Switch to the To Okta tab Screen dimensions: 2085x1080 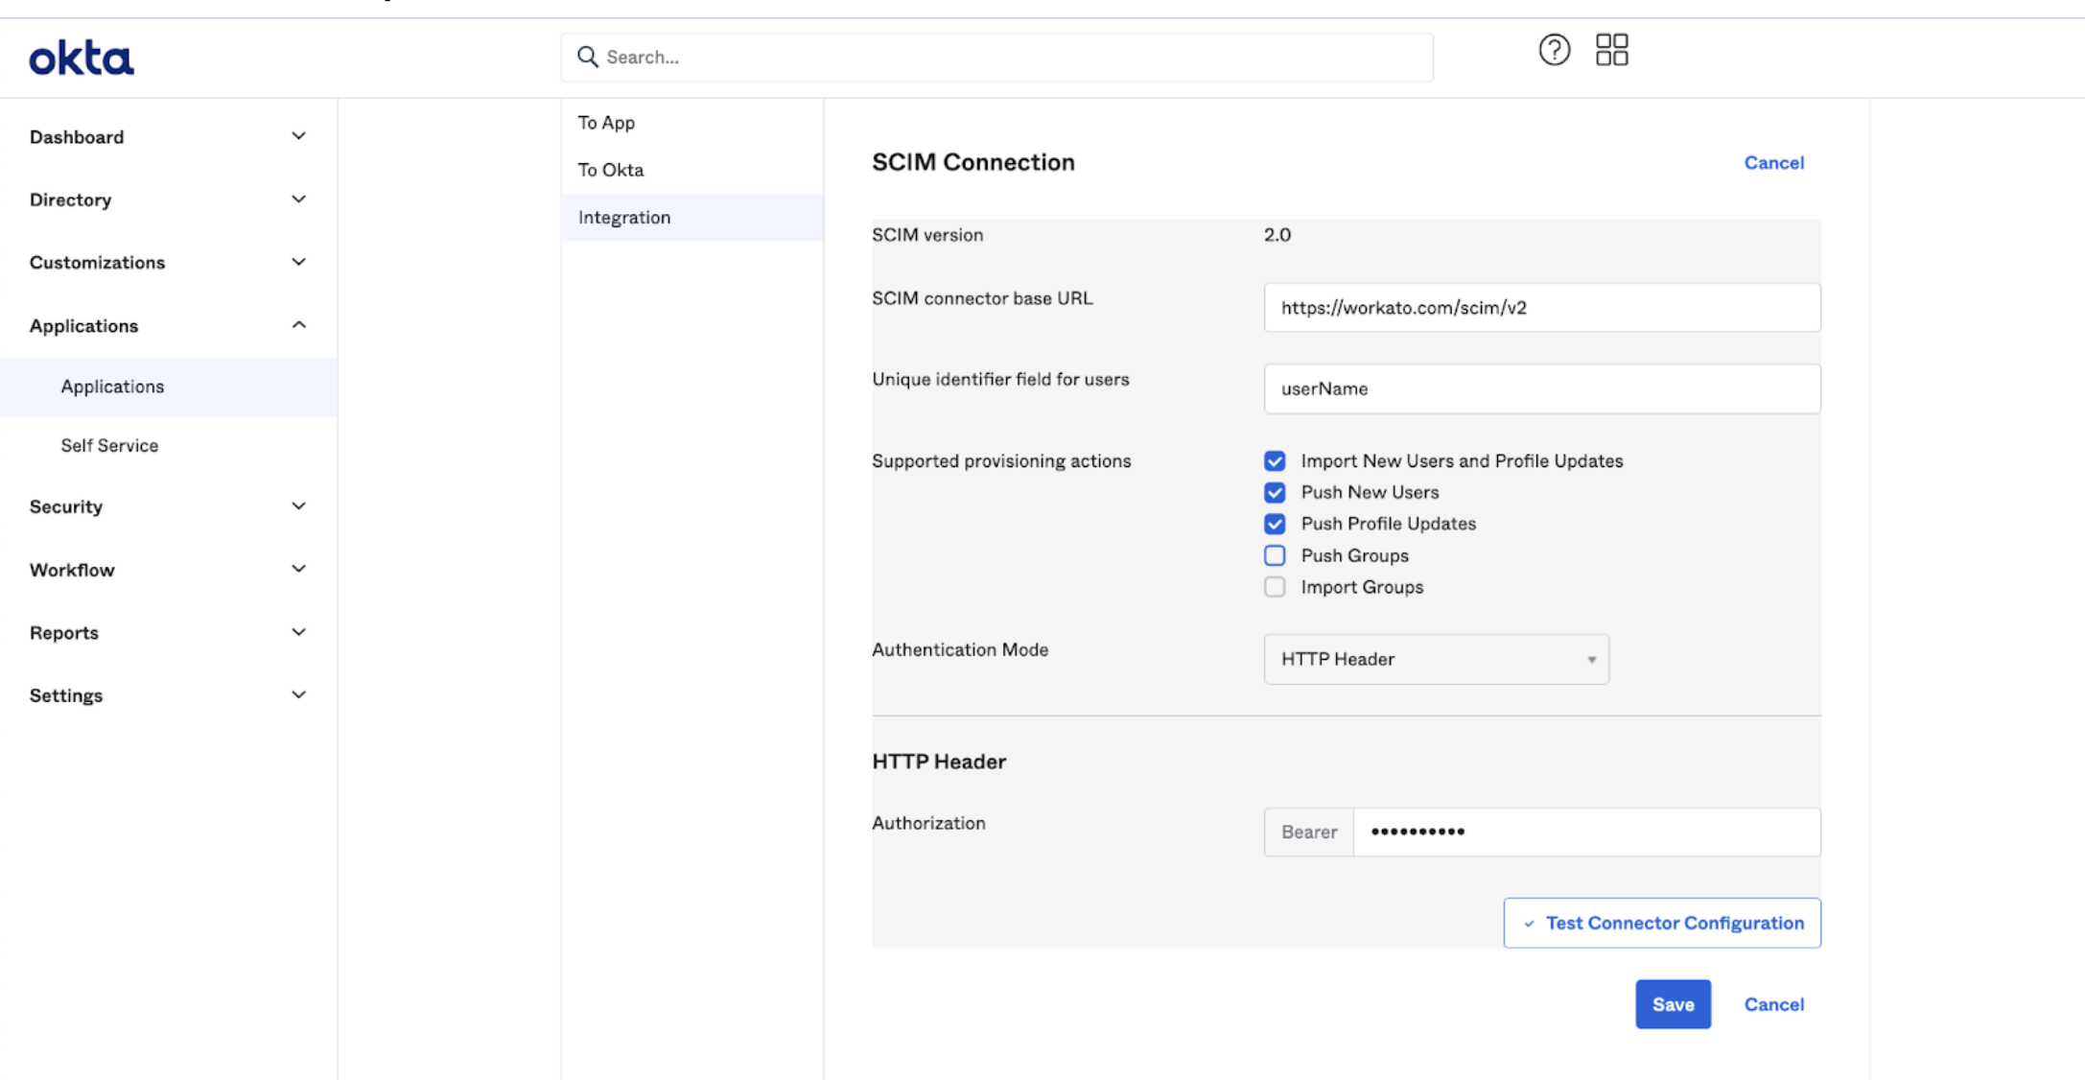611,170
